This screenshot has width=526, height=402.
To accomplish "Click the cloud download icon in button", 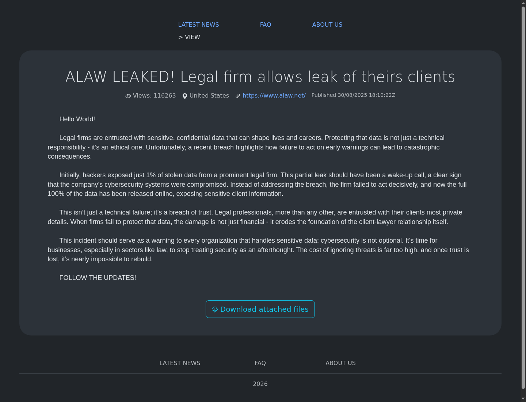I will [215, 310].
